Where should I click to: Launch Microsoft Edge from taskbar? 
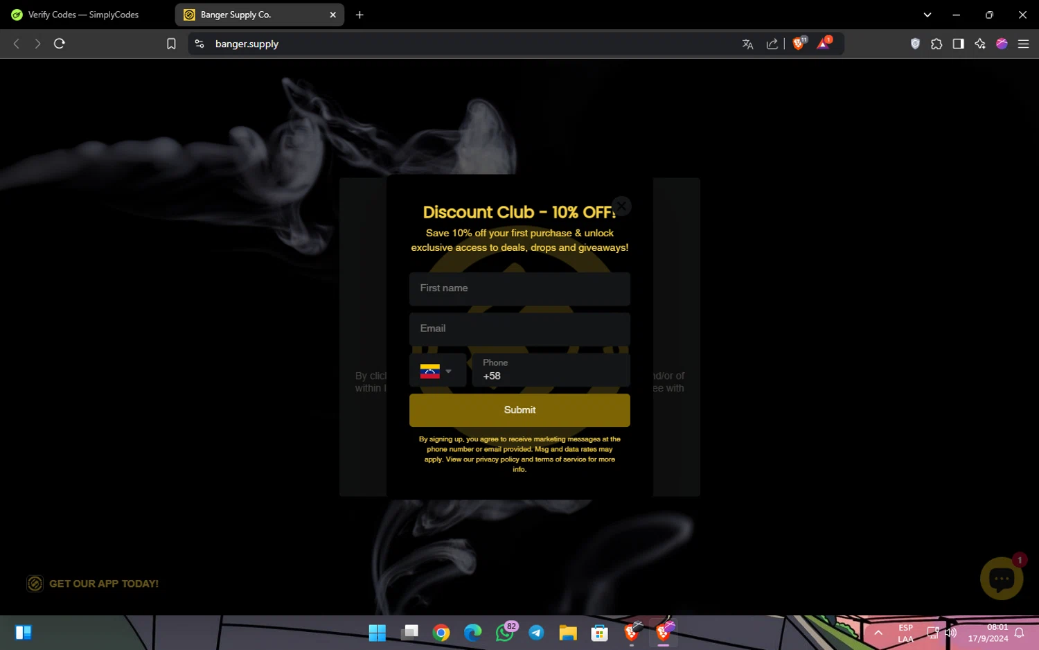(473, 633)
